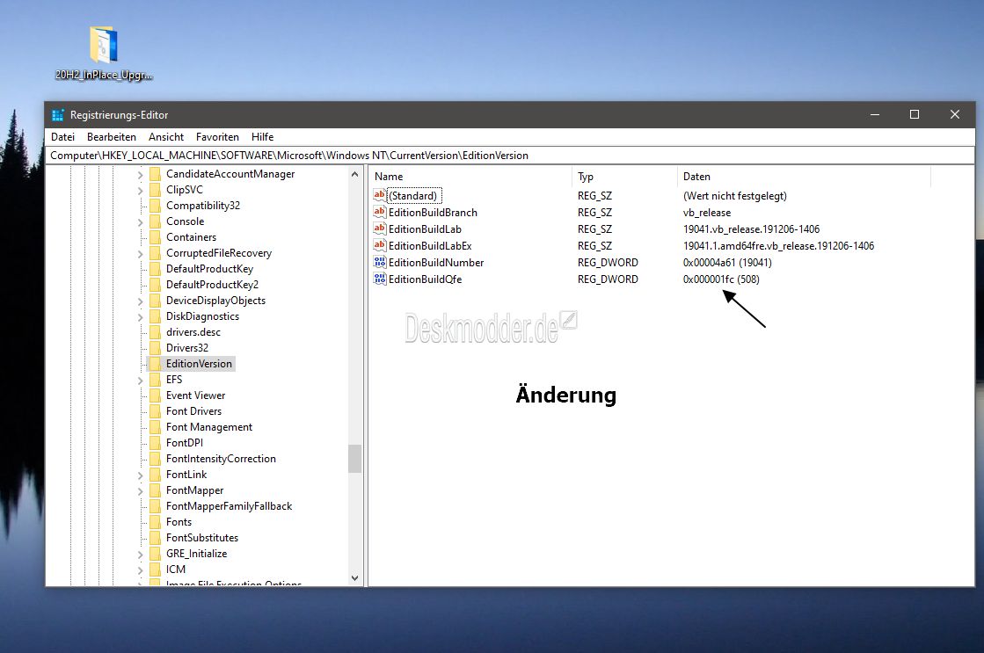Click the tree pane scrollbar thumb
The width and height of the screenshot is (984, 653).
point(355,459)
